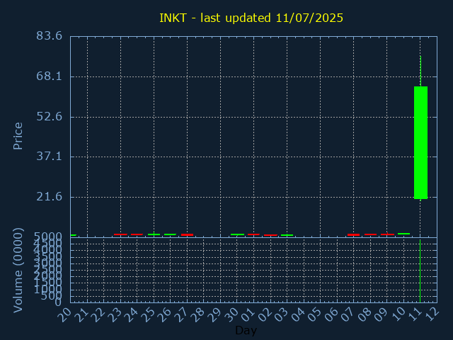Select the tall green candlestick body on day 11
This screenshot has height=340, width=453.
[x=420, y=142]
